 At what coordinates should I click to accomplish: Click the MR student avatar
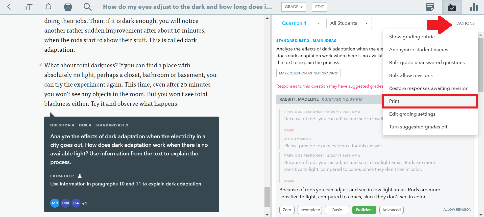[55, 203]
